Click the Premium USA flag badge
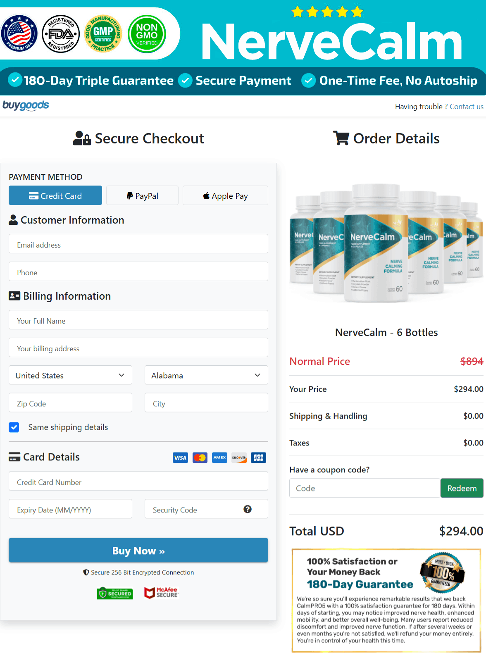This screenshot has width=486, height=653. coord(19,34)
